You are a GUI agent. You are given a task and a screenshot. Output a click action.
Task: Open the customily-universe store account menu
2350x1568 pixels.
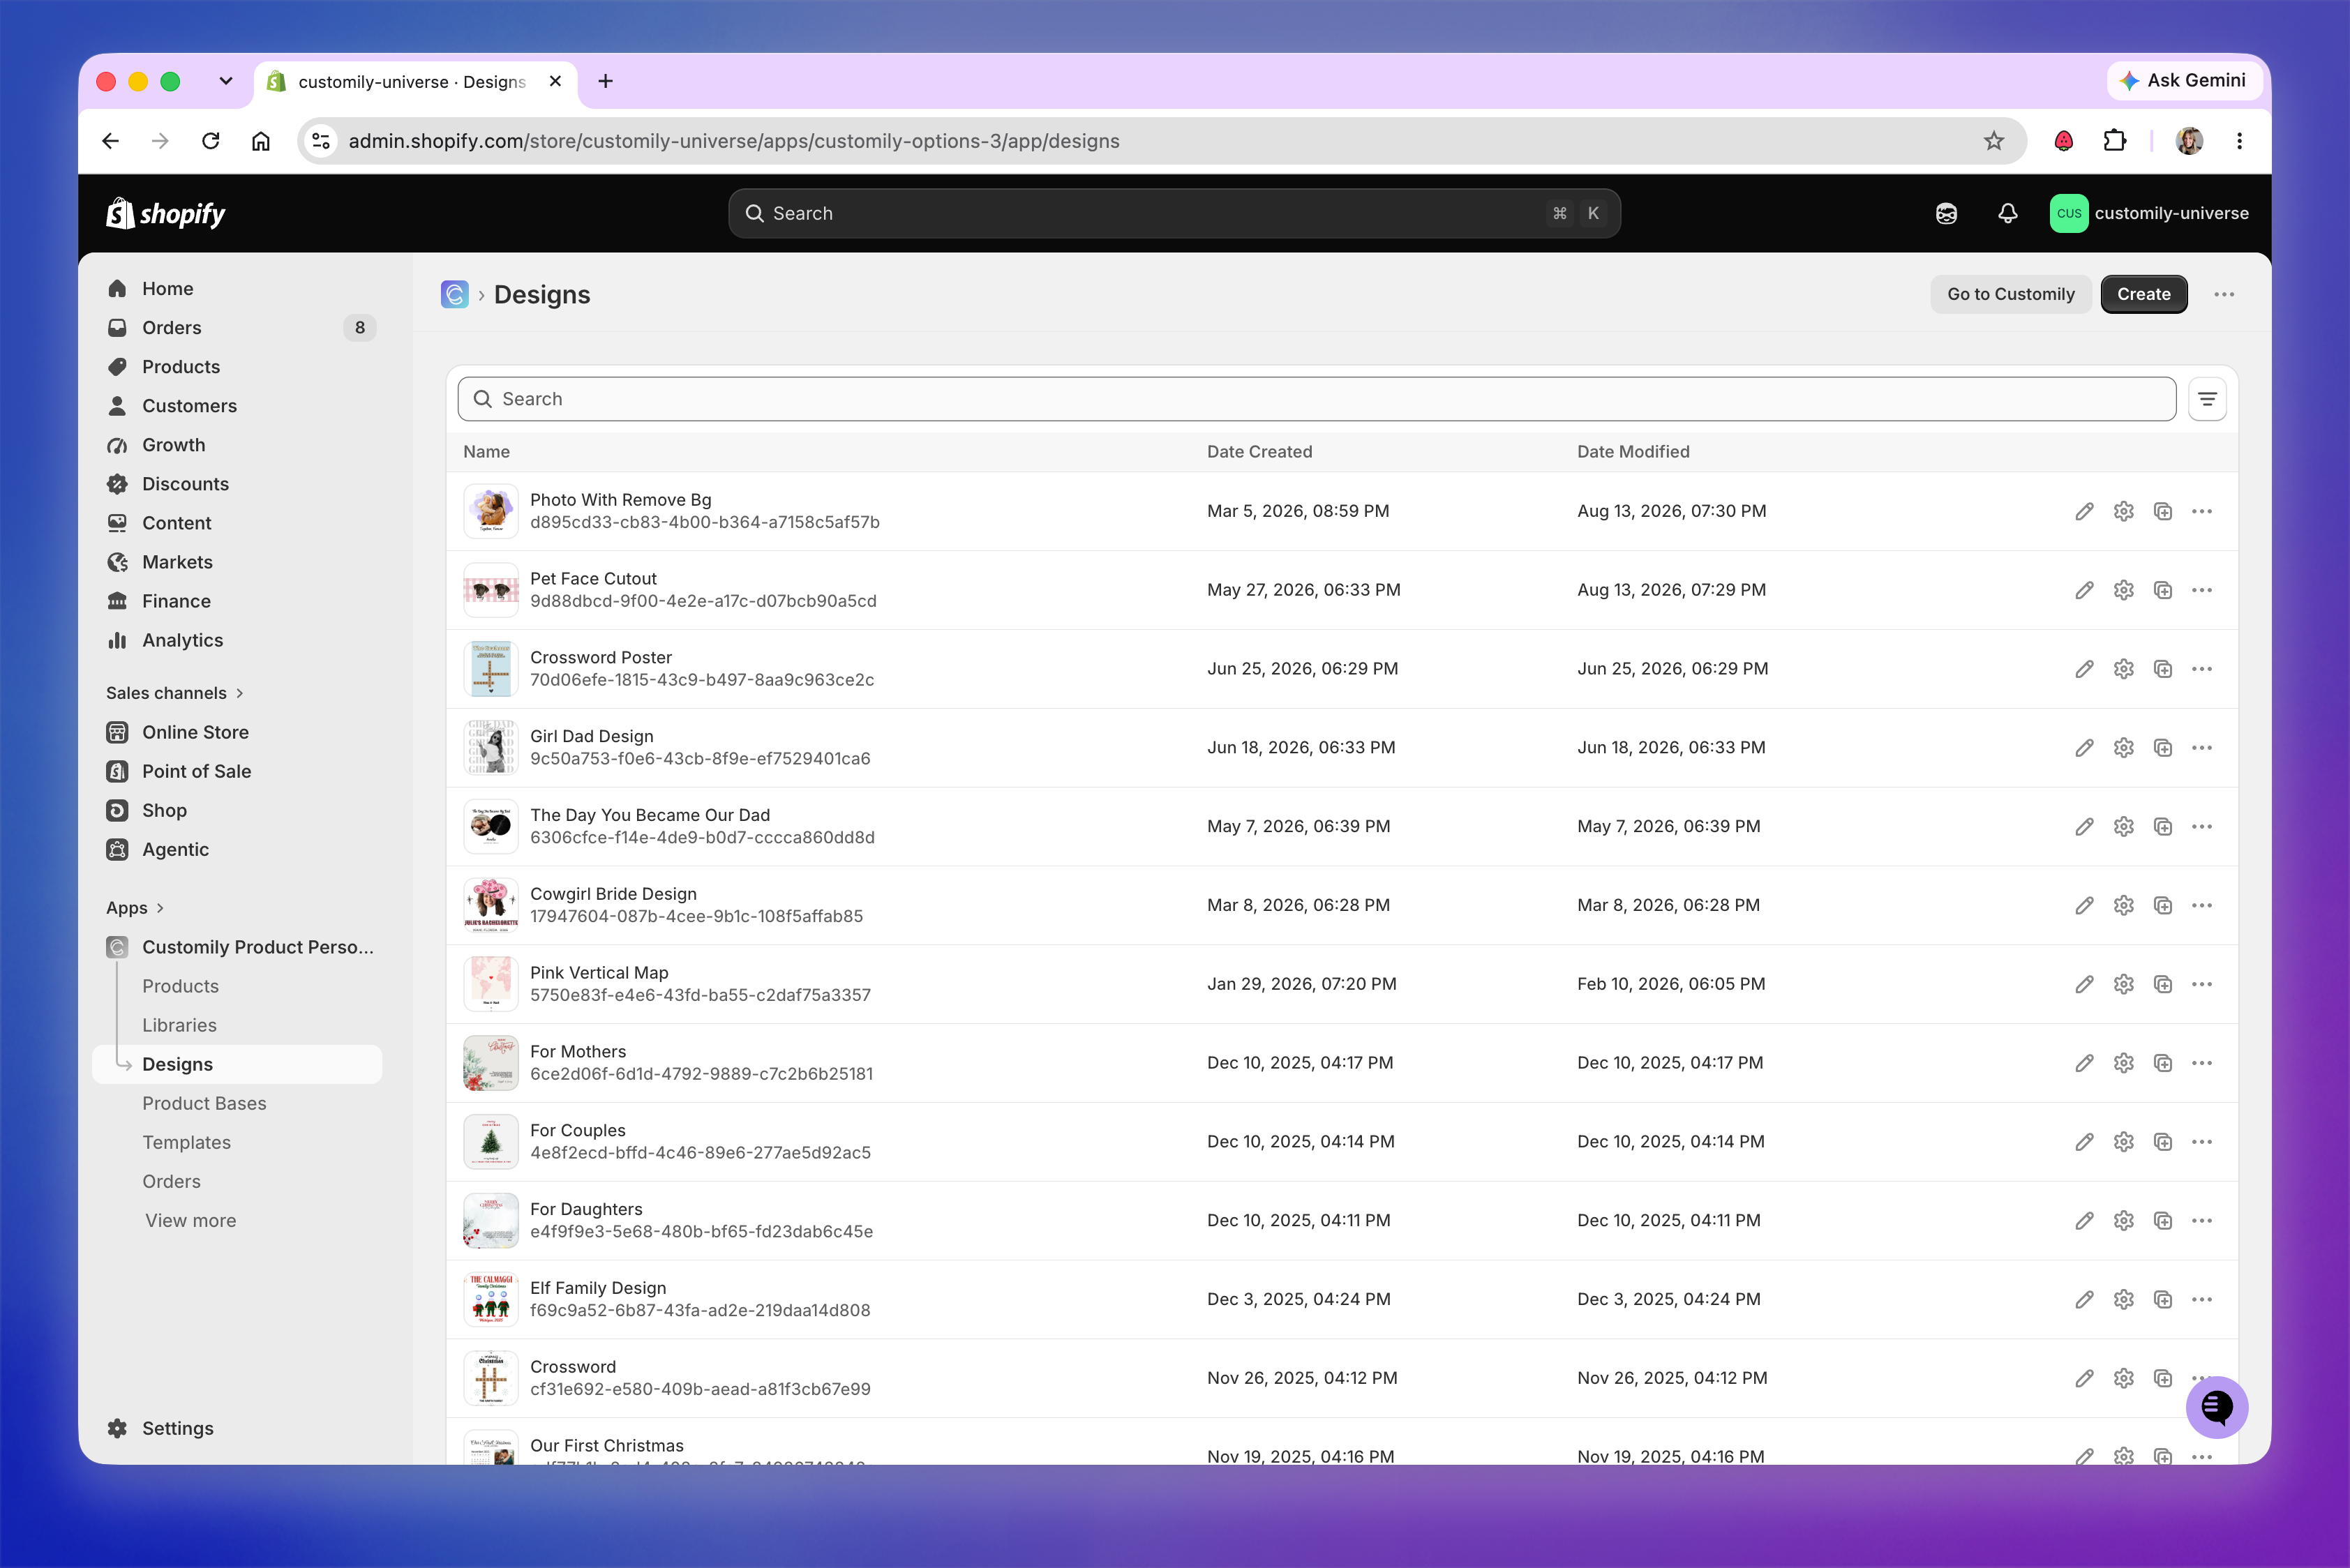click(x=2149, y=213)
